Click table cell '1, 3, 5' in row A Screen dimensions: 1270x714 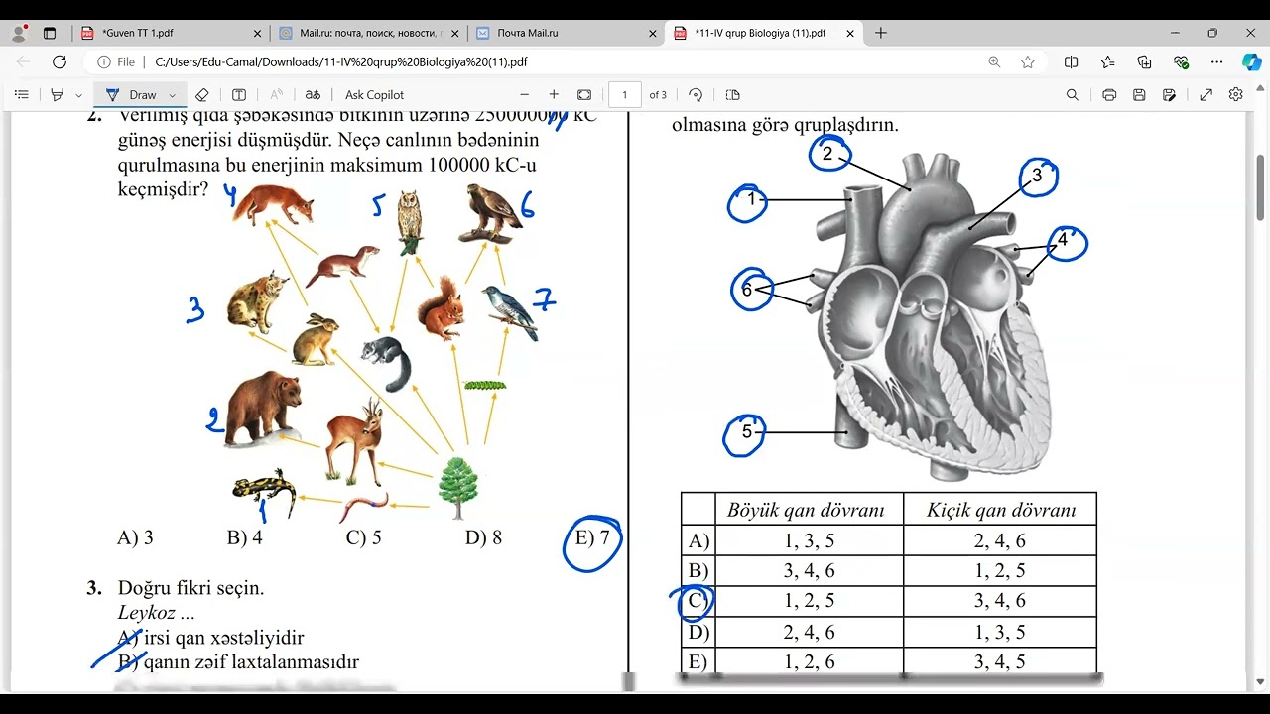pos(810,540)
